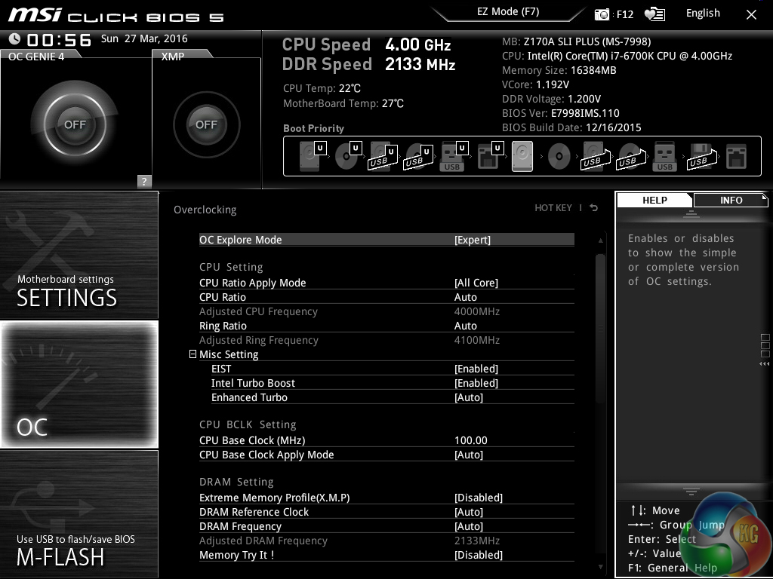This screenshot has width=773, height=579.
Task: Open the CPU Ratio Apply Mode dropdown
Action: tap(476, 283)
